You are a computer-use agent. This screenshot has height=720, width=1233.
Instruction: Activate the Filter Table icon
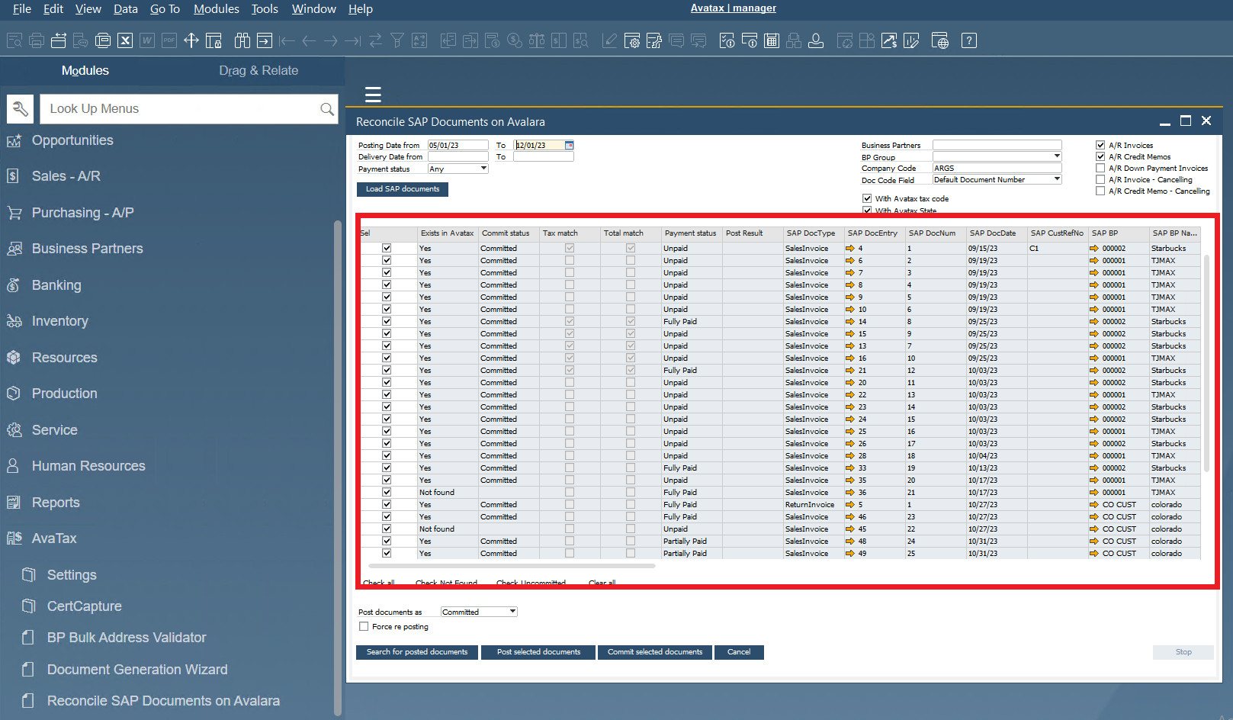(x=397, y=40)
